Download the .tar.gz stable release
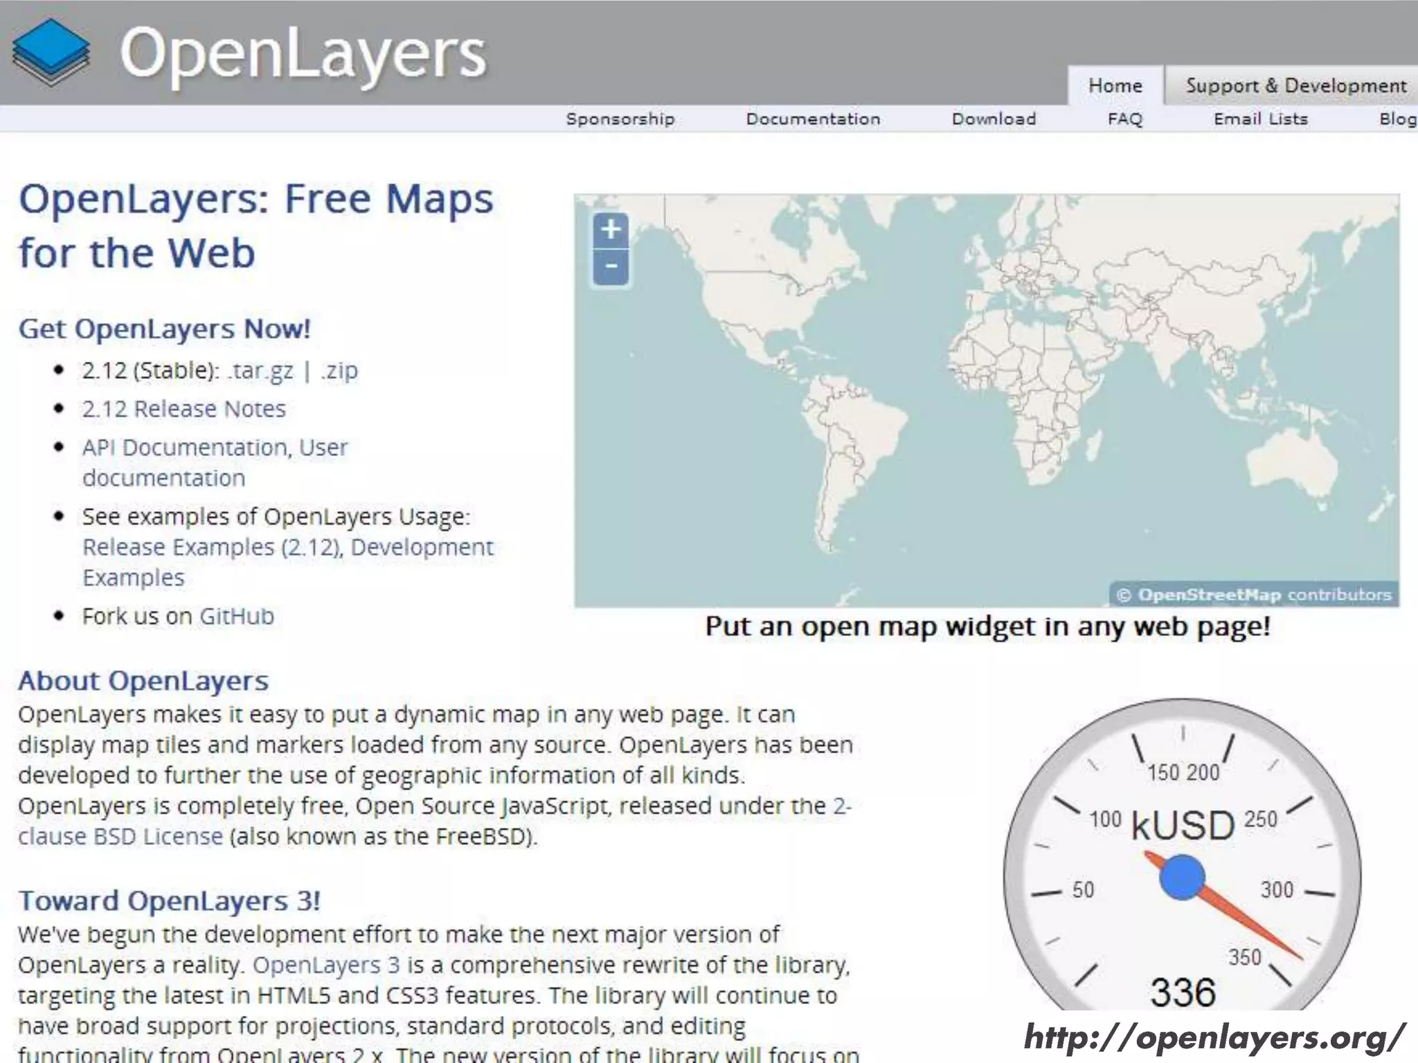1418x1063 pixels. tap(260, 371)
